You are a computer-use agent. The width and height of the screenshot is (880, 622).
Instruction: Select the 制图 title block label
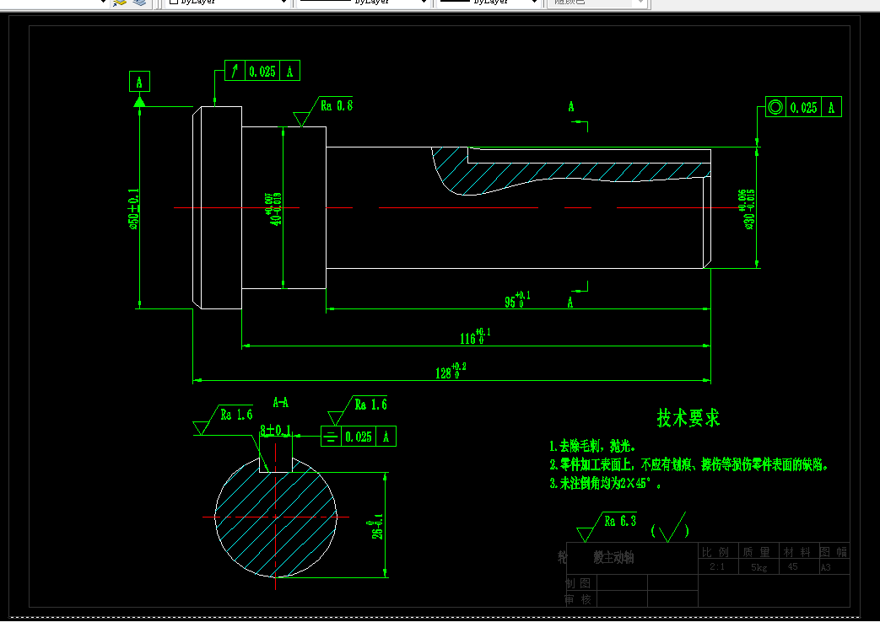click(578, 583)
